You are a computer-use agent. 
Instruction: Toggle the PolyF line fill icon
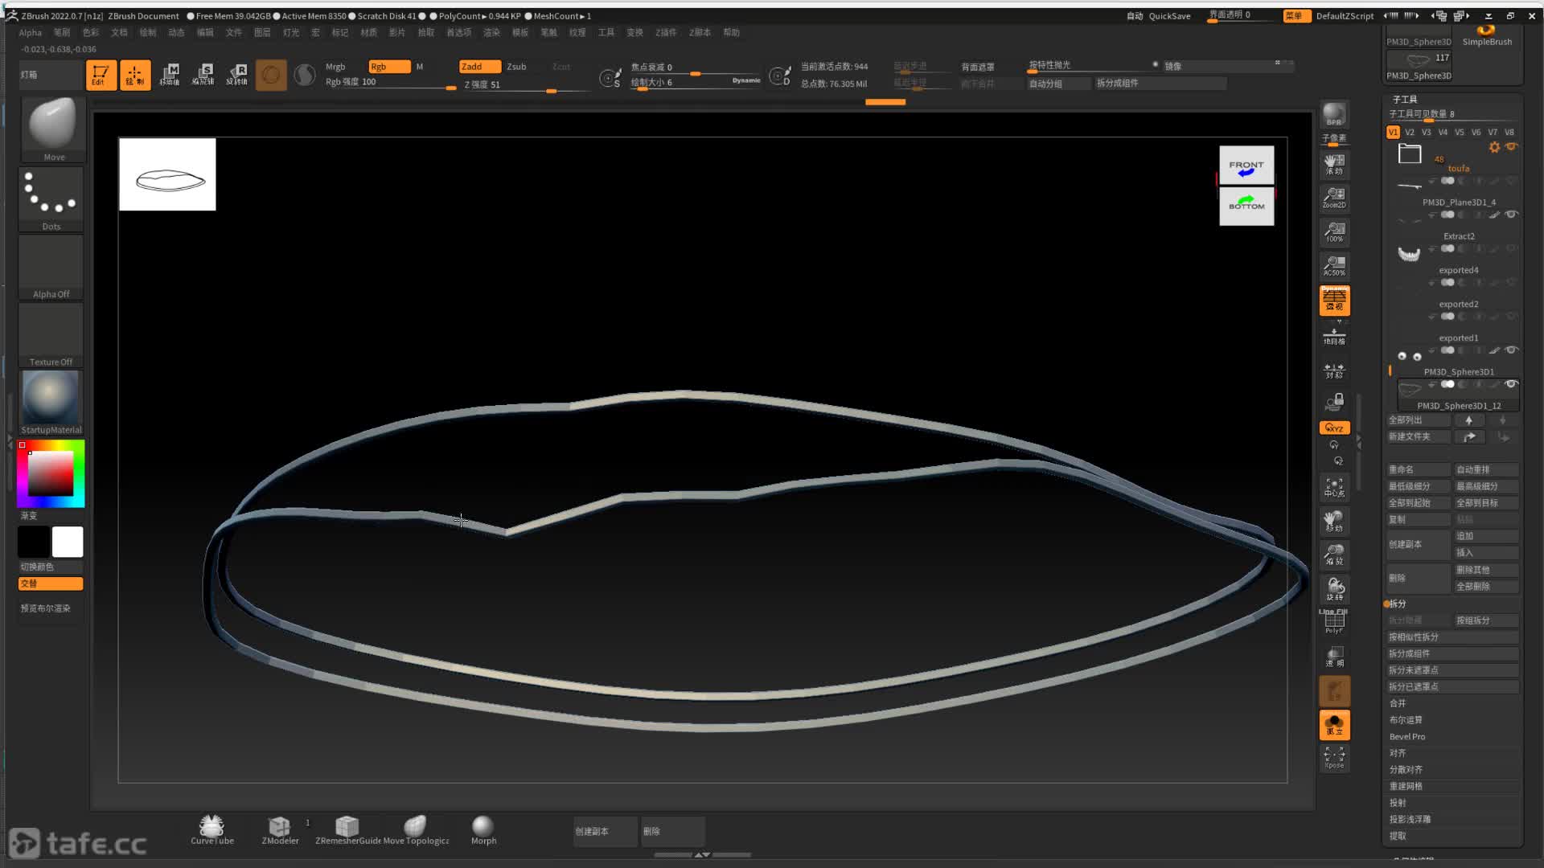[x=1334, y=622]
